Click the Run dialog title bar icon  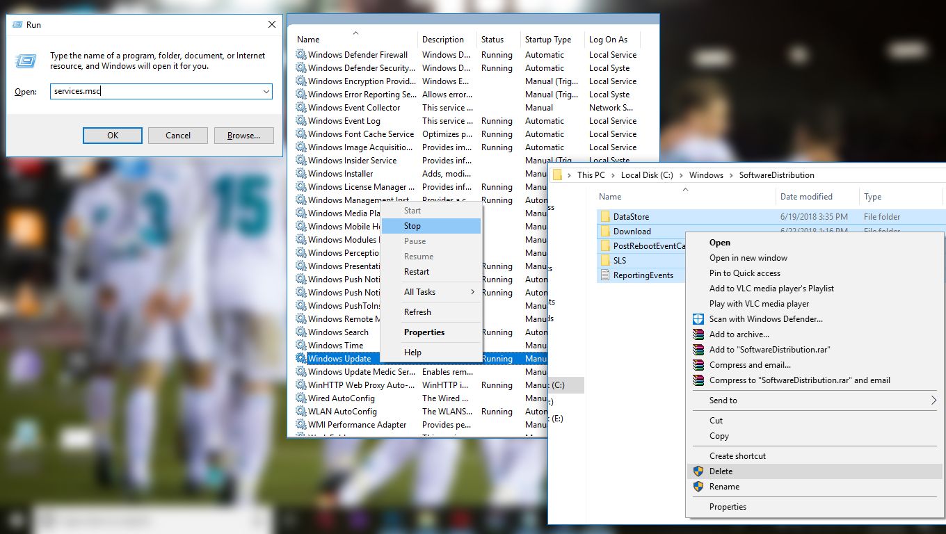pyautogui.click(x=17, y=24)
